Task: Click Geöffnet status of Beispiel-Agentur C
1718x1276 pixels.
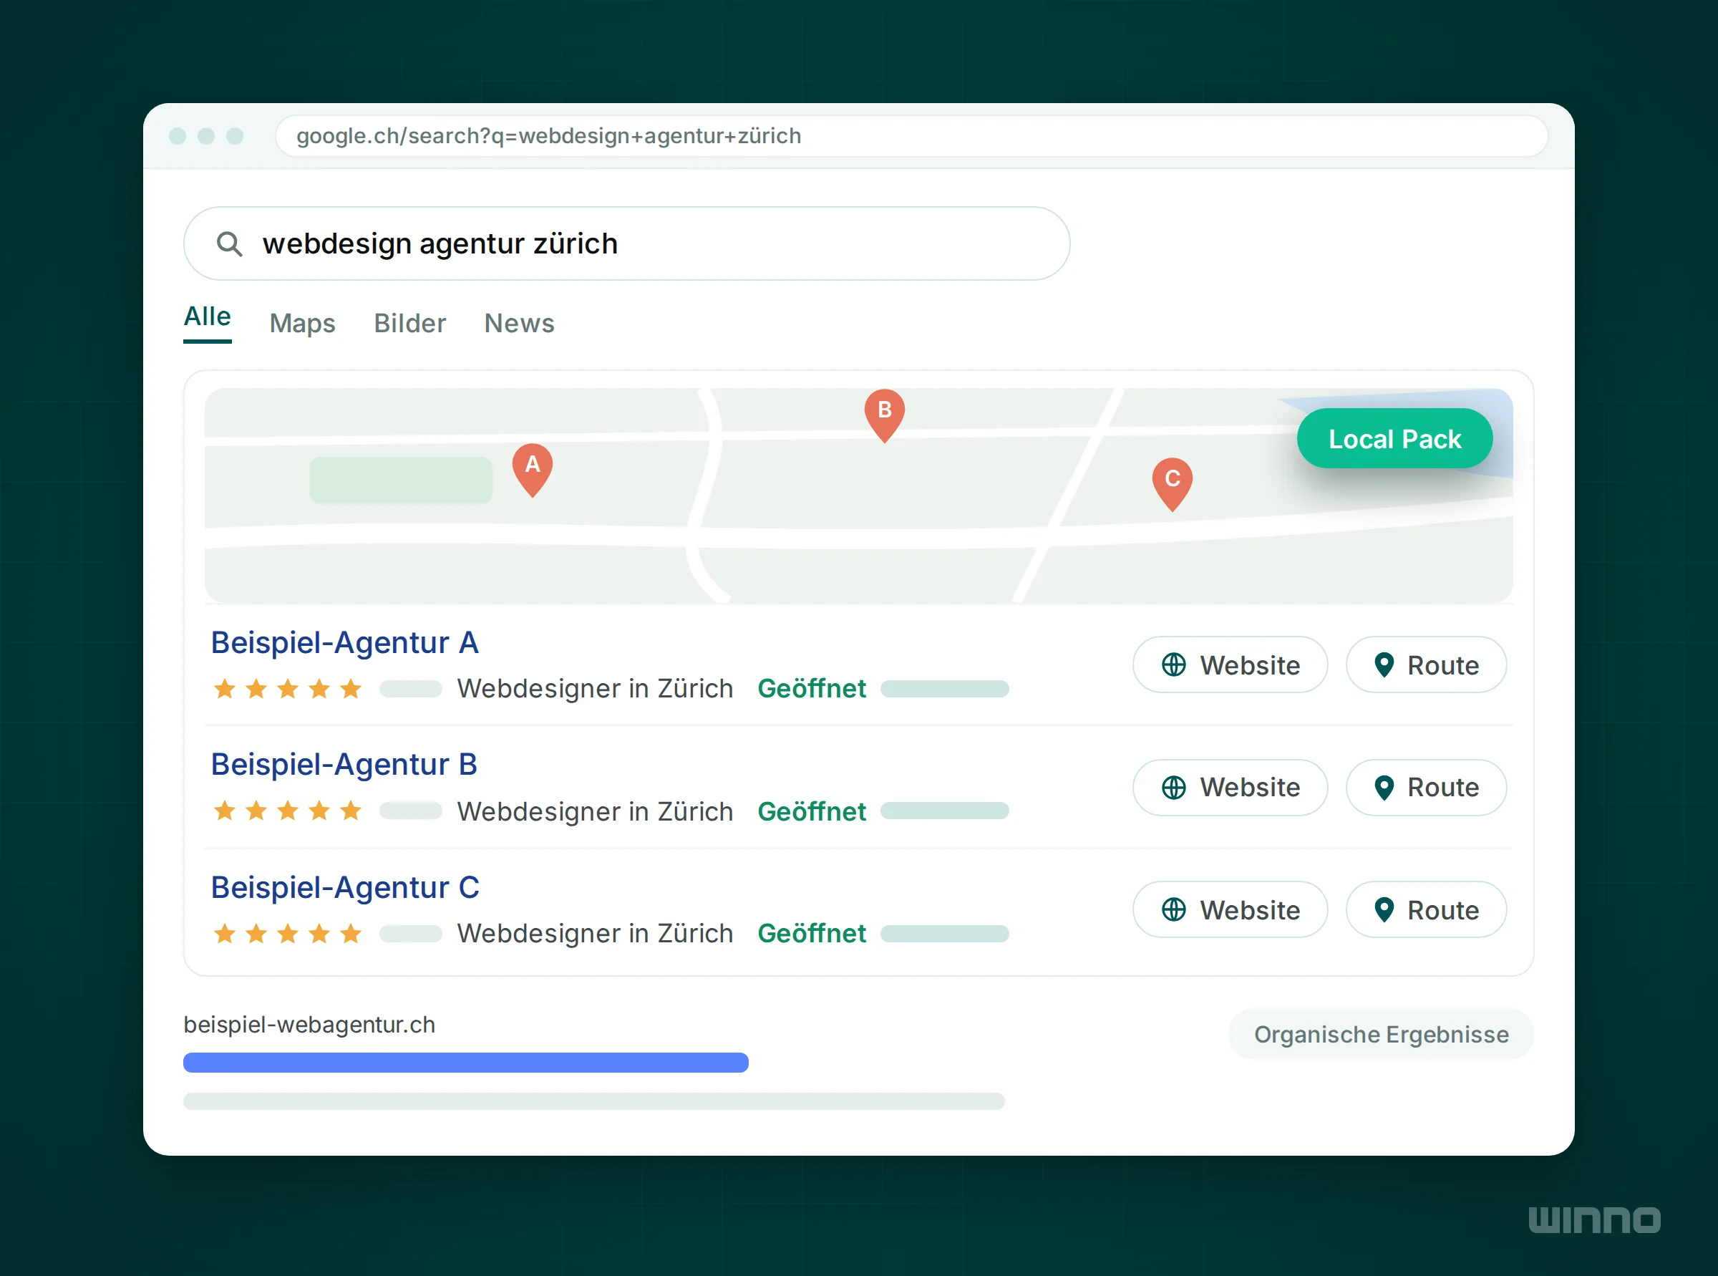Action: 812,933
